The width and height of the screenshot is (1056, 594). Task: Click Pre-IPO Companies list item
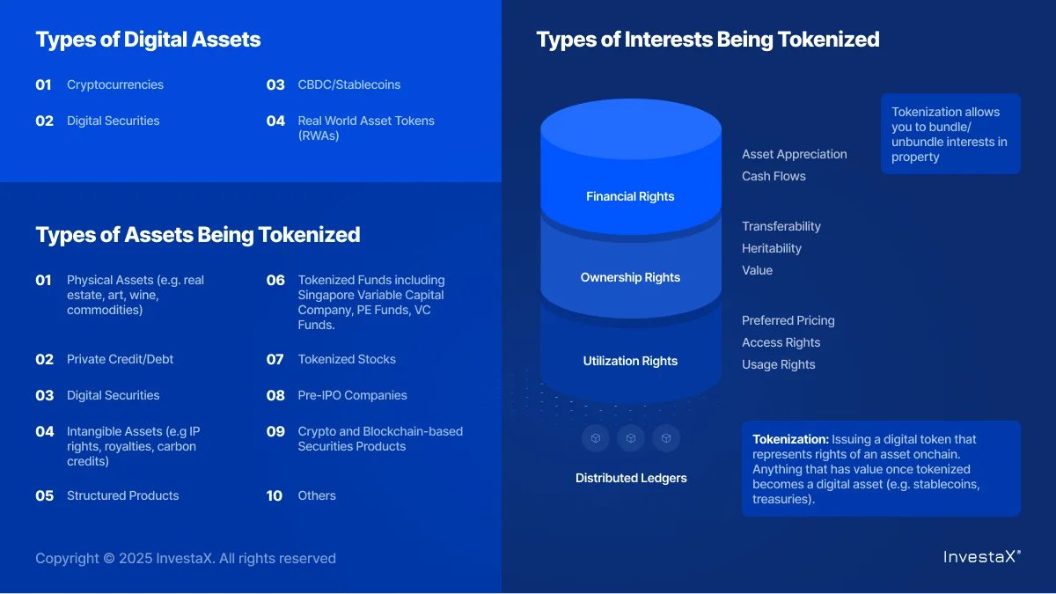[x=352, y=395]
